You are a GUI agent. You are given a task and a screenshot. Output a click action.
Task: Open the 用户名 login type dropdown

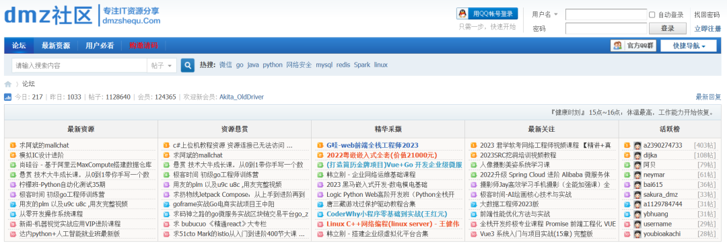[545, 15]
